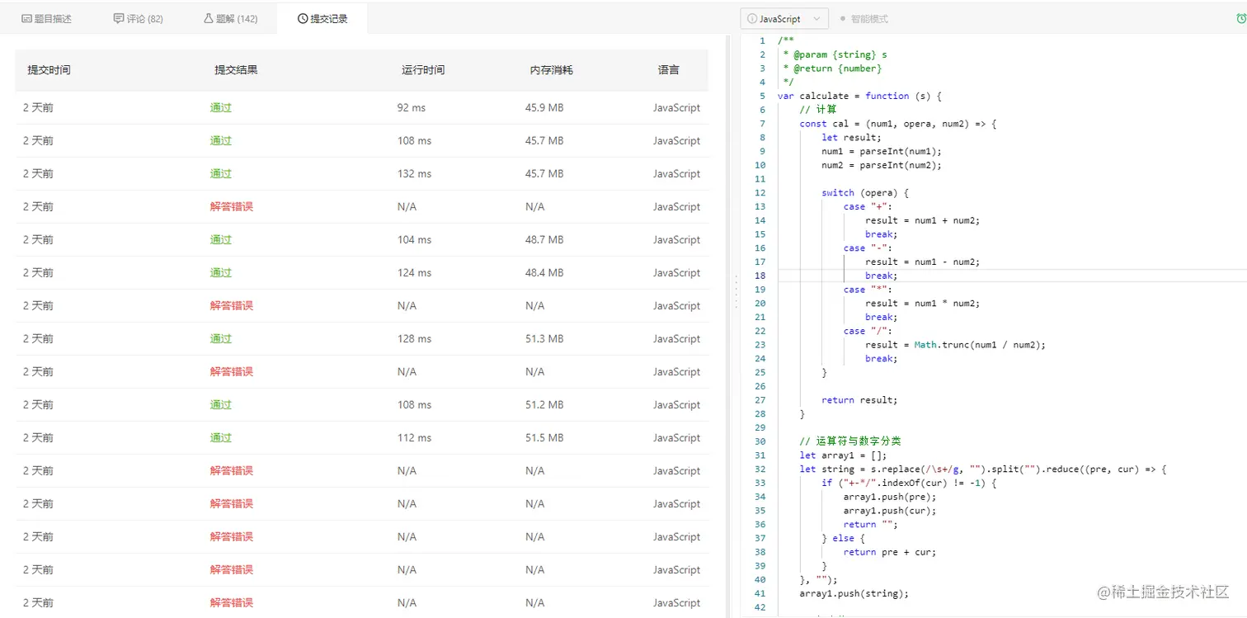Click the 92 ms runtime cell
The image size is (1247, 618).
click(412, 107)
